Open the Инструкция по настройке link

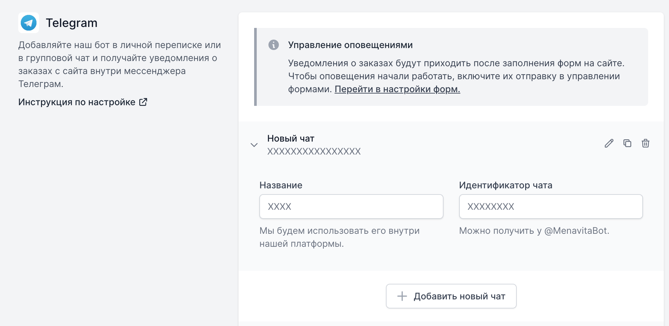tap(77, 102)
